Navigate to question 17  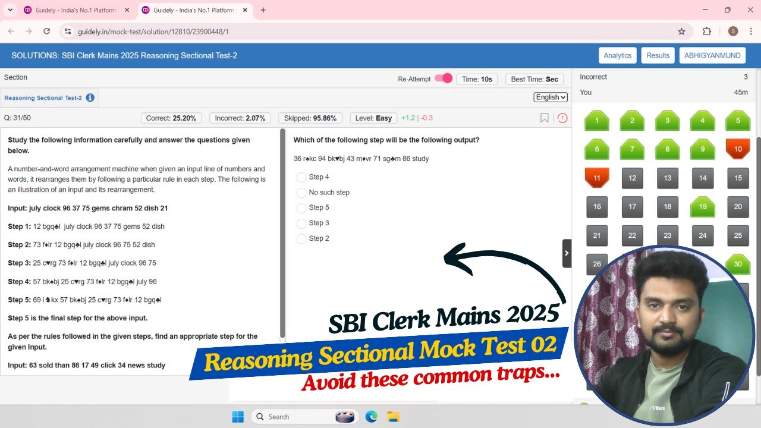(x=632, y=207)
